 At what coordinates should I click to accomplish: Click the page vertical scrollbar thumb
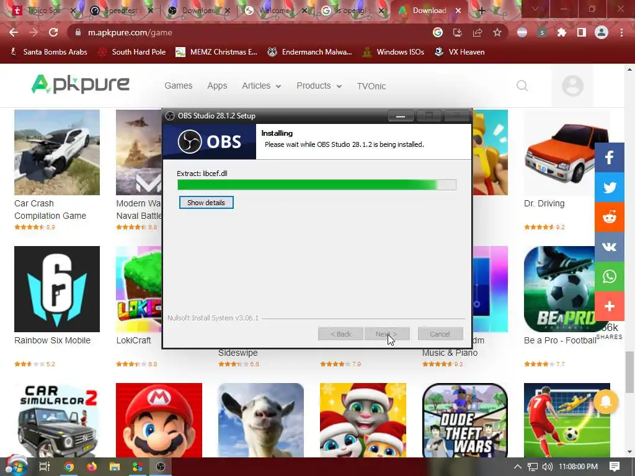(629, 372)
